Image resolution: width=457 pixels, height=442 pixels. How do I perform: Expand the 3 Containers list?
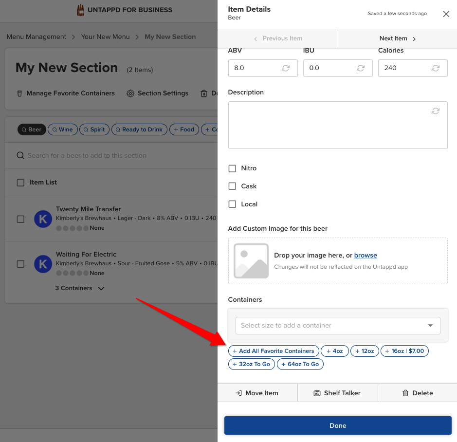click(x=79, y=288)
